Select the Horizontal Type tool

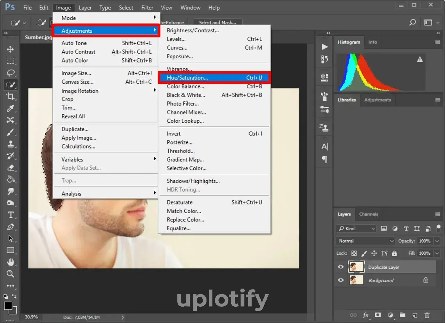click(10, 215)
